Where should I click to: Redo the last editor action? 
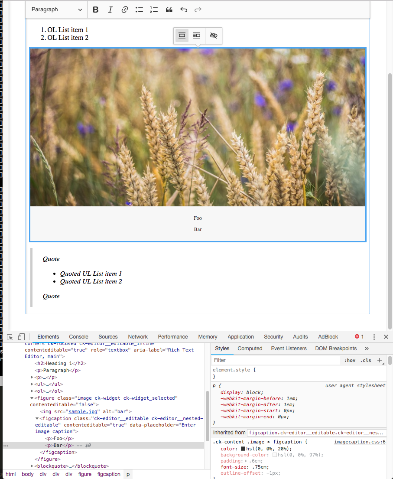(x=198, y=10)
